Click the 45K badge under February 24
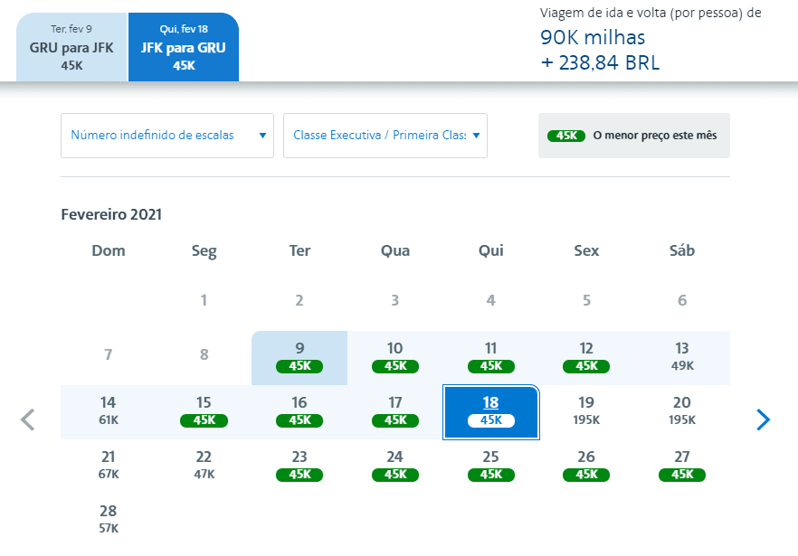Screen dimensions: 798x556 click(x=394, y=475)
